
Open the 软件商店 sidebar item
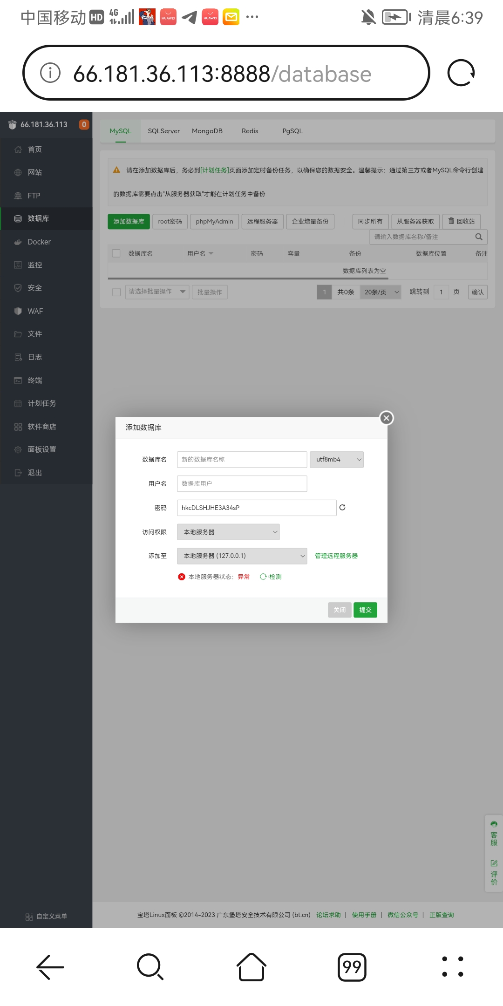[x=46, y=427]
